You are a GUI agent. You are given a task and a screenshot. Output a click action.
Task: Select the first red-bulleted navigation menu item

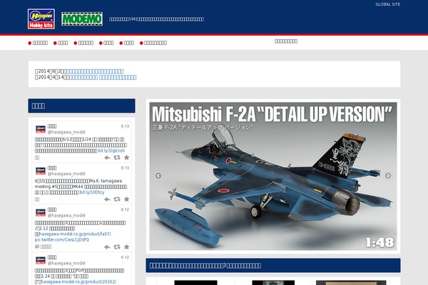(38, 43)
